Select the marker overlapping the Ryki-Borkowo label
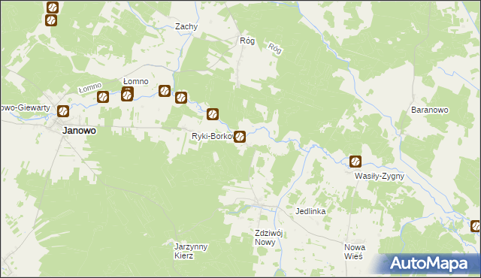Image resolution: width=481 pixels, height=278 pixels. click(x=240, y=137)
